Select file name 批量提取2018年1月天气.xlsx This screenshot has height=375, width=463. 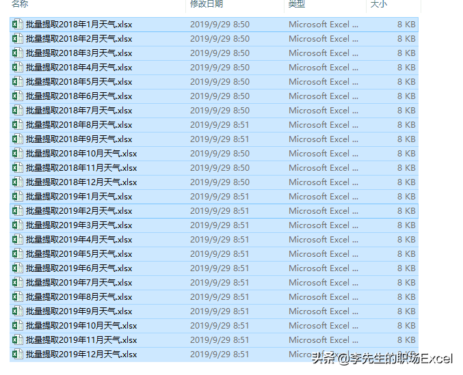click(x=79, y=25)
